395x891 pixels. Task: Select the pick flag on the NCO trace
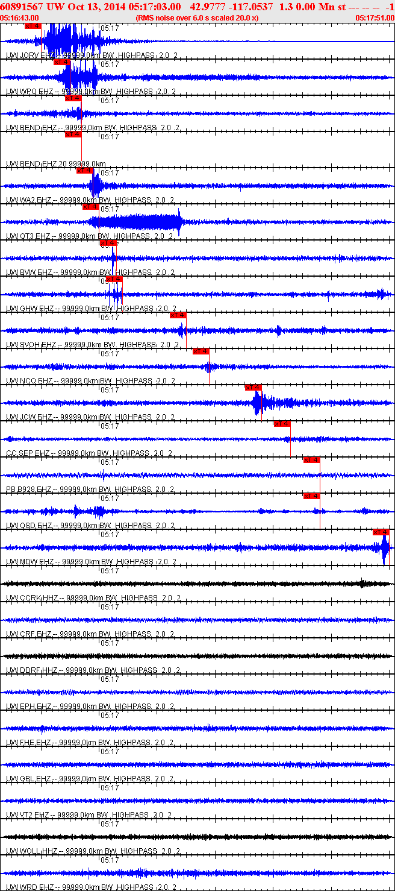[201, 351]
